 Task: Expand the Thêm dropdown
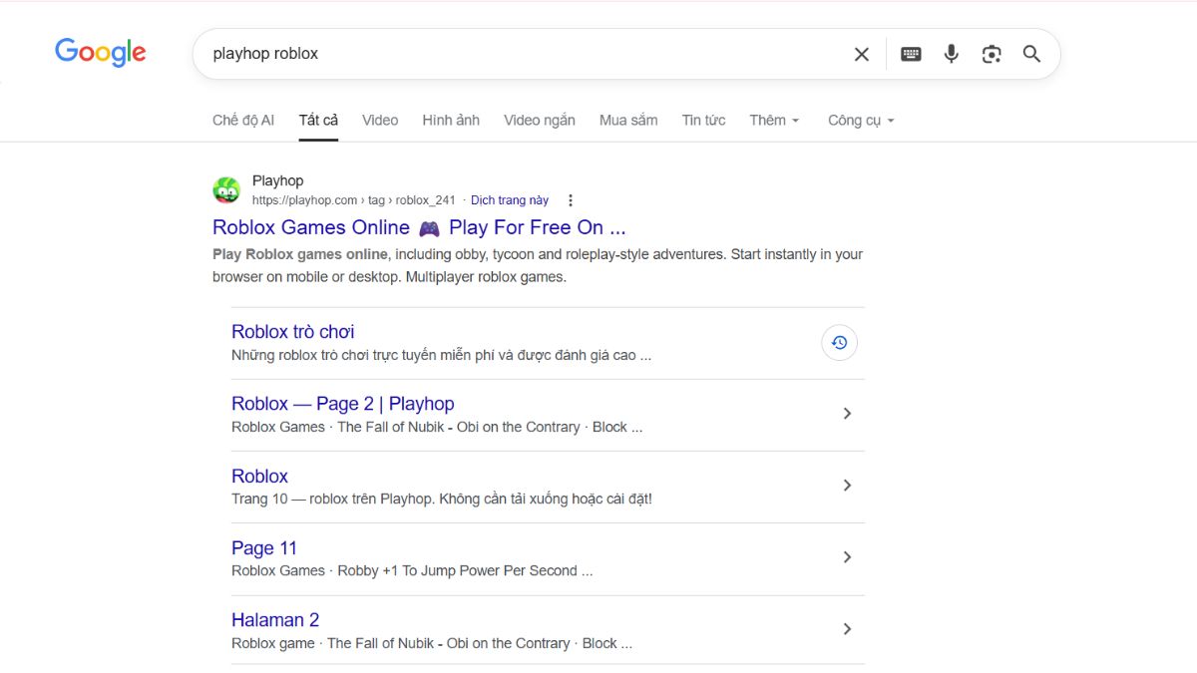774,121
